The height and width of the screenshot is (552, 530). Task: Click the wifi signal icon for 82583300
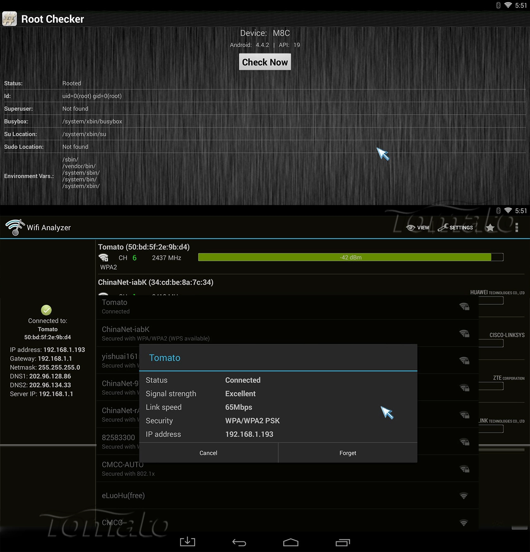coord(464,442)
